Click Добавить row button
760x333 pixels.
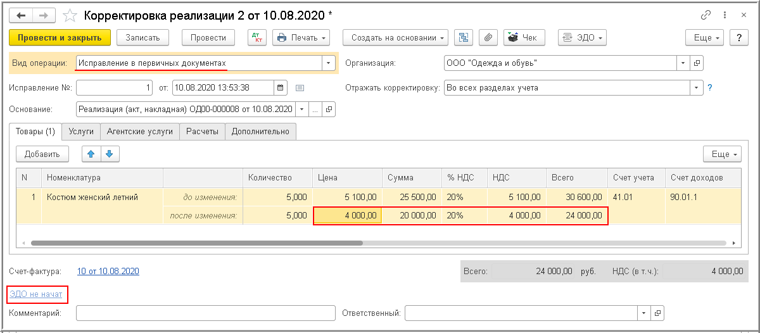pyautogui.click(x=42, y=153)
